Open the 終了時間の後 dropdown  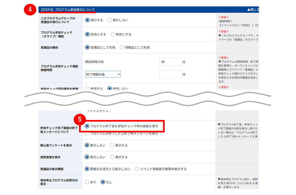pyautogui.click(x=103, y=74)
